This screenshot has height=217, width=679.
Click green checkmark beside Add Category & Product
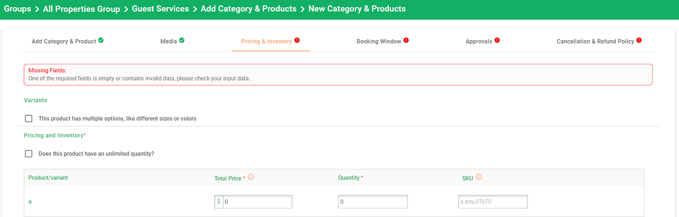pyautogui.click(x=101, y=41)
